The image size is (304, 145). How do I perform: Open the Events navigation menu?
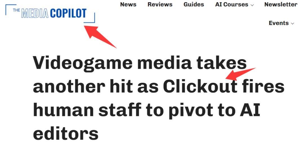point(281,23)
